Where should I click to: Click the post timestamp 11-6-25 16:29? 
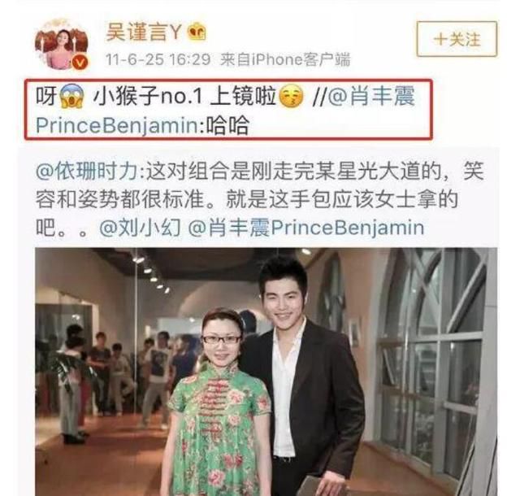(x=158, y=60)
